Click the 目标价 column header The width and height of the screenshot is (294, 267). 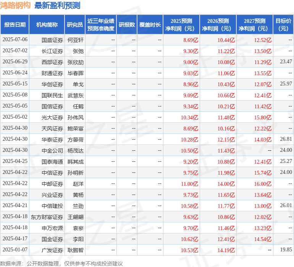click(283, 25)
